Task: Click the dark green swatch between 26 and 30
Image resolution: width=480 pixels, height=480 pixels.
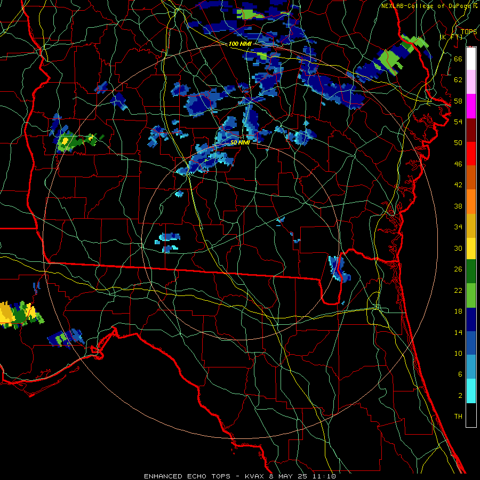Action: (x=471, y=271)
